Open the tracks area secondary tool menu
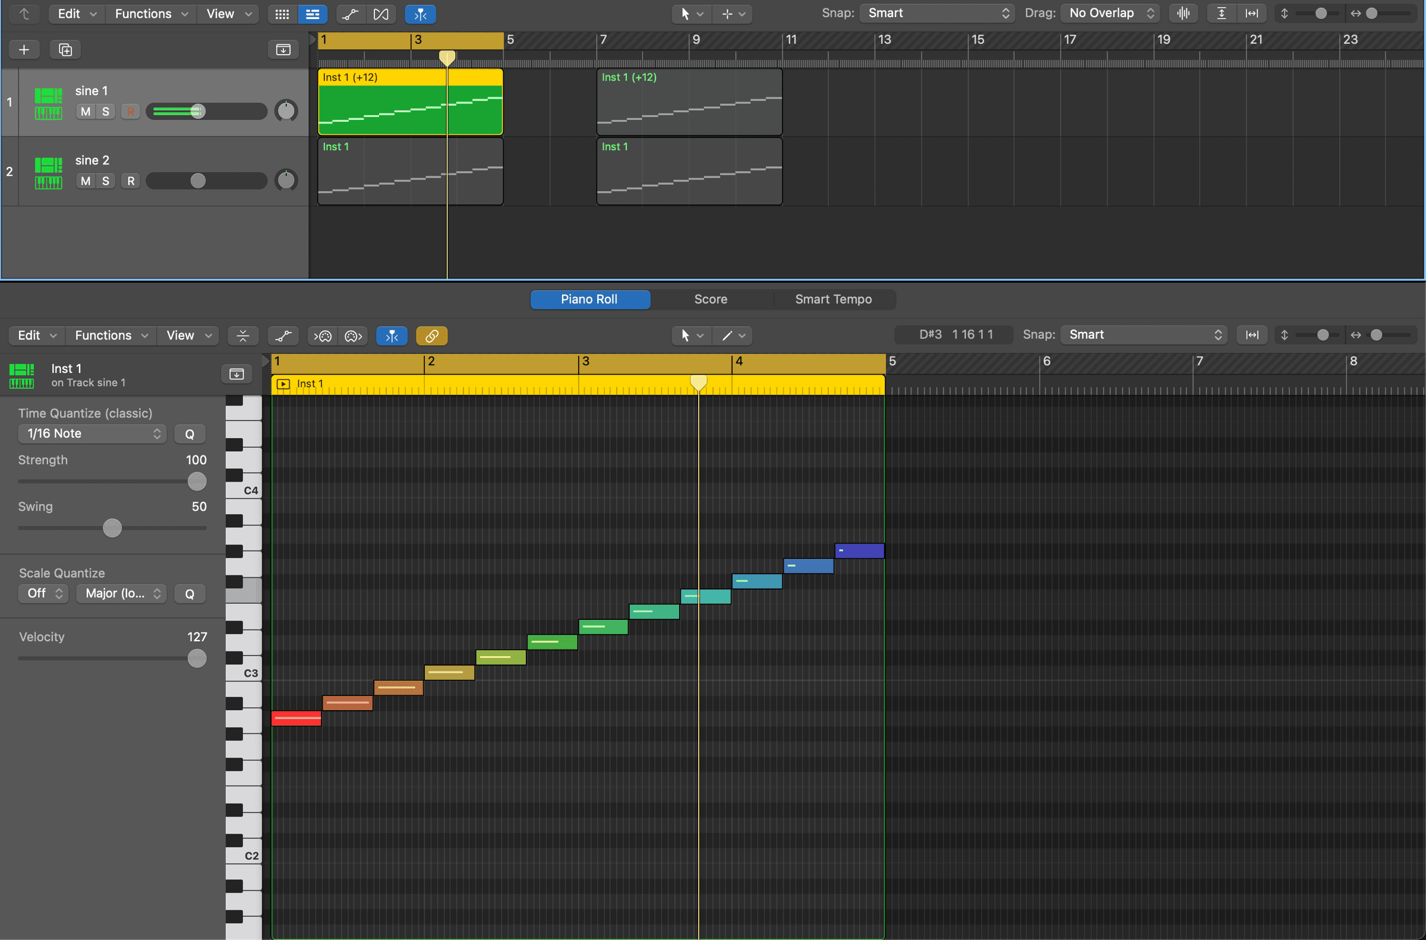The image size is (1426, 940). 733,14
